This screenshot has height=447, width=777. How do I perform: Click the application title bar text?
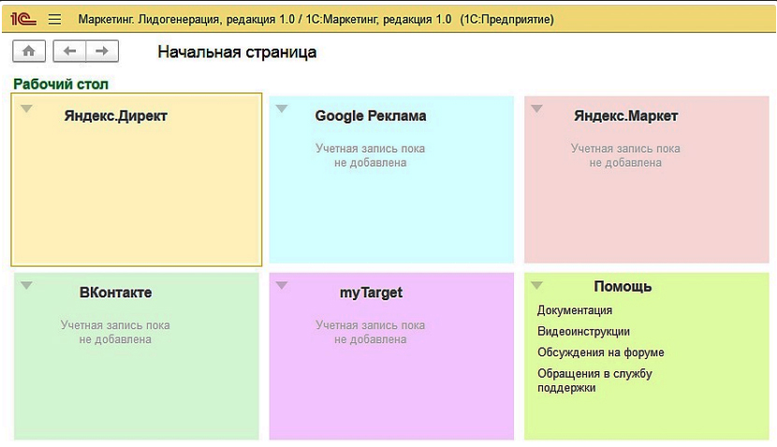[x=315, y=20]
